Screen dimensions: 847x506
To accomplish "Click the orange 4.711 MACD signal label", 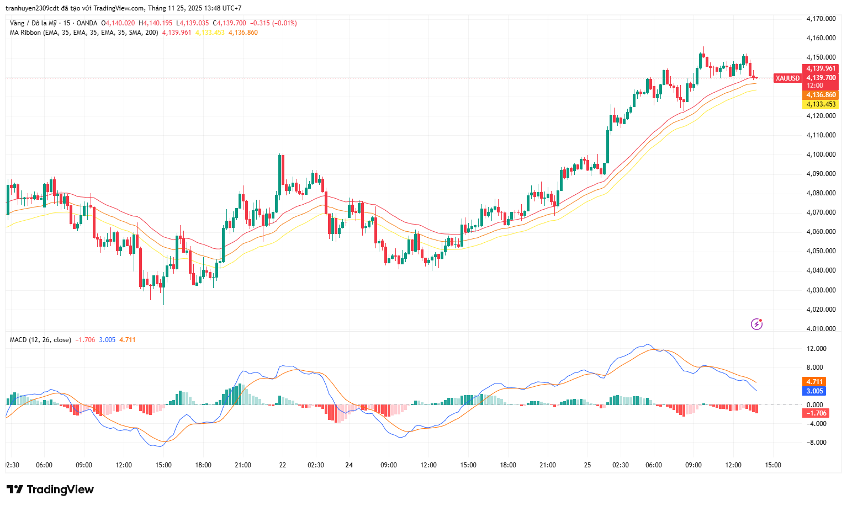I will pyautogui.click(x=814, y=381).
